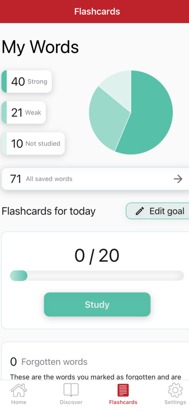Select the red Flashcards tab icon

(x=123, y=390)
